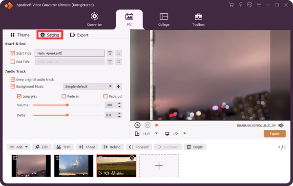The height and width of the screenshot is (186, 293).
Task: Click the Ahead button
Action: [x=87, y=147]
